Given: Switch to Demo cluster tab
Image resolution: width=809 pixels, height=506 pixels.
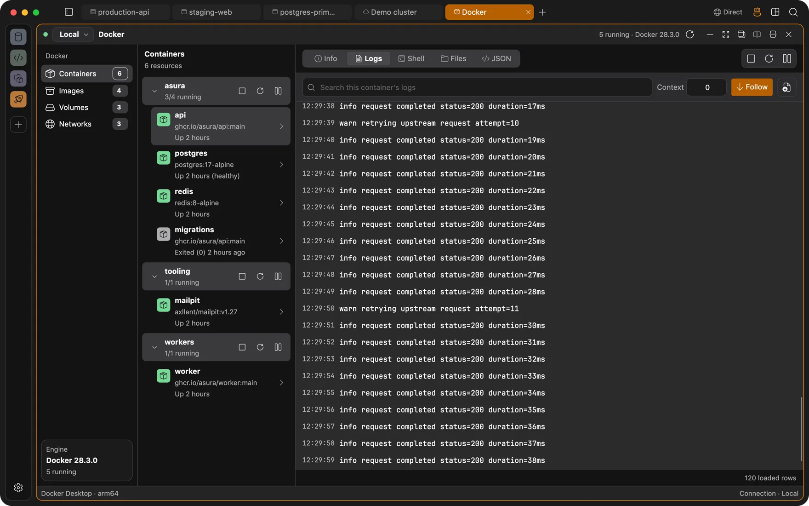Looking at the screenshot, I should click(399, 12).
